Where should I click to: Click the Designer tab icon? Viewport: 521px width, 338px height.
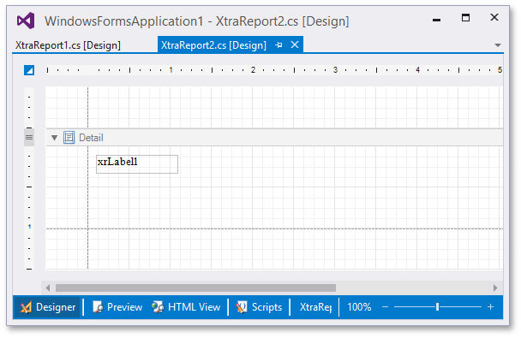pos(26,307)
